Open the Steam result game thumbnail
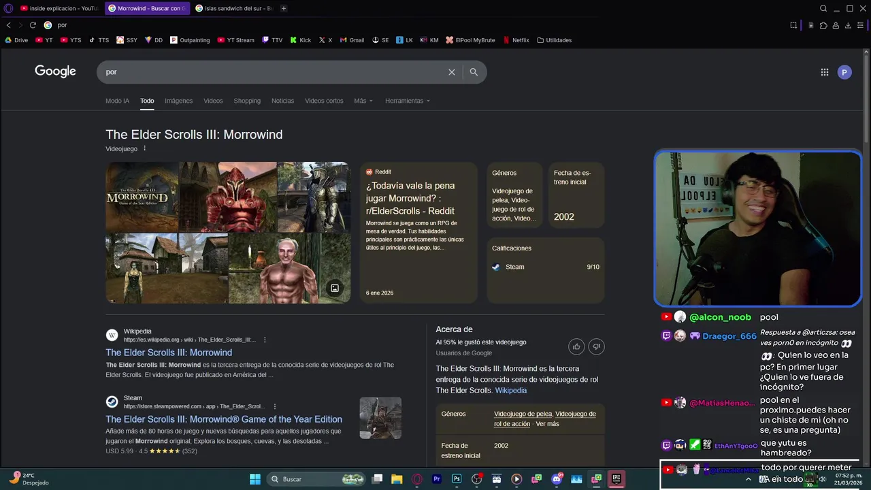 [380, 418]
